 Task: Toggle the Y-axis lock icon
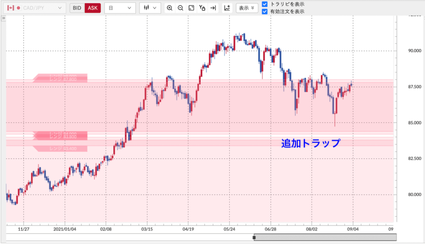[202, 8]
